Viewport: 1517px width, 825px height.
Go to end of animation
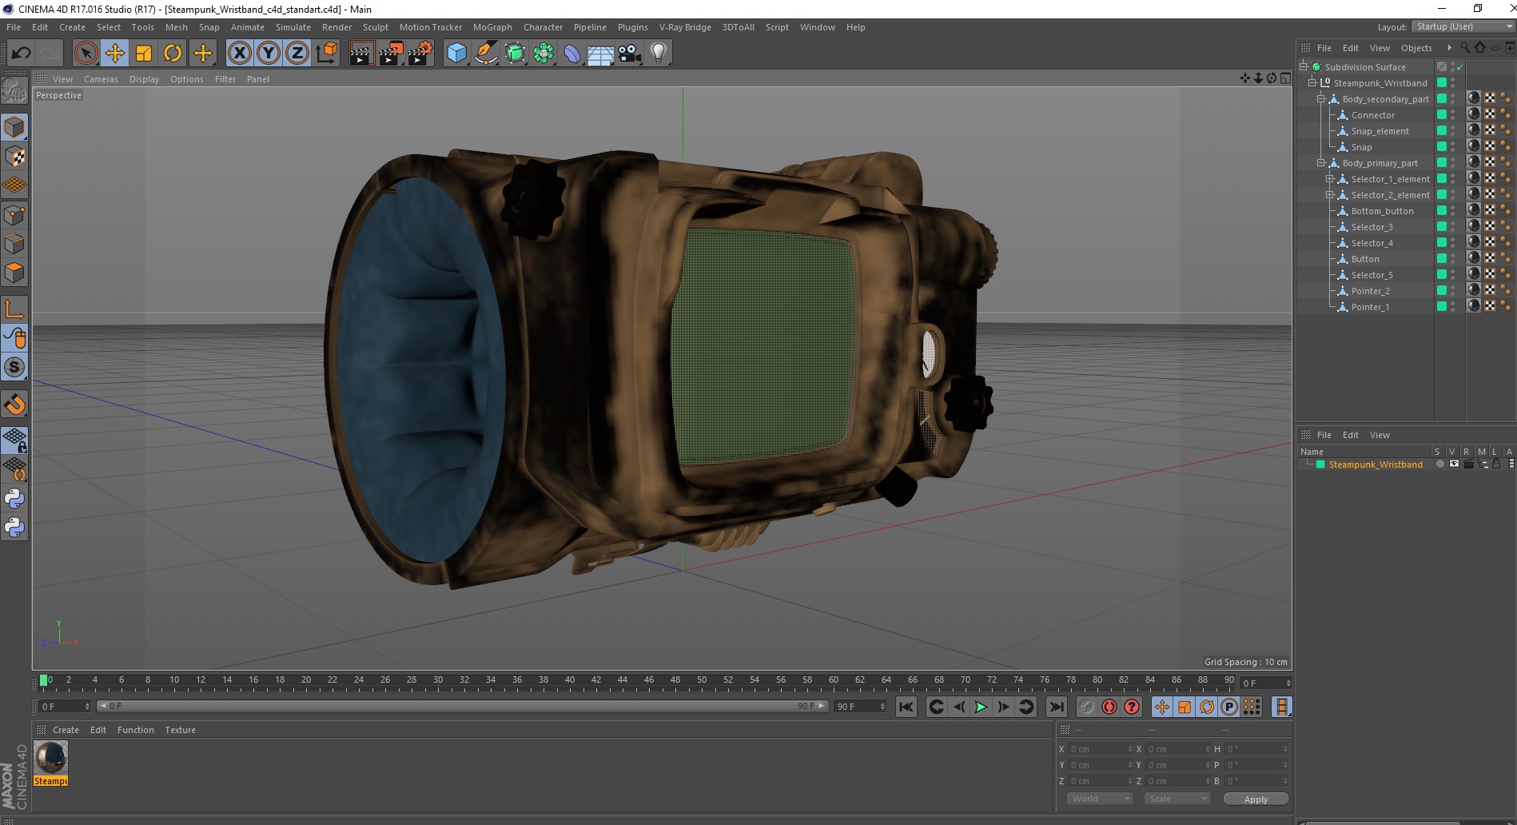click(x=1056, y=707)
